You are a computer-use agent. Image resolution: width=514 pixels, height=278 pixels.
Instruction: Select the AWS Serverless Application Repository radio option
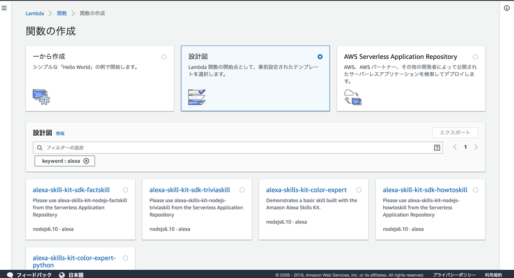476,57
